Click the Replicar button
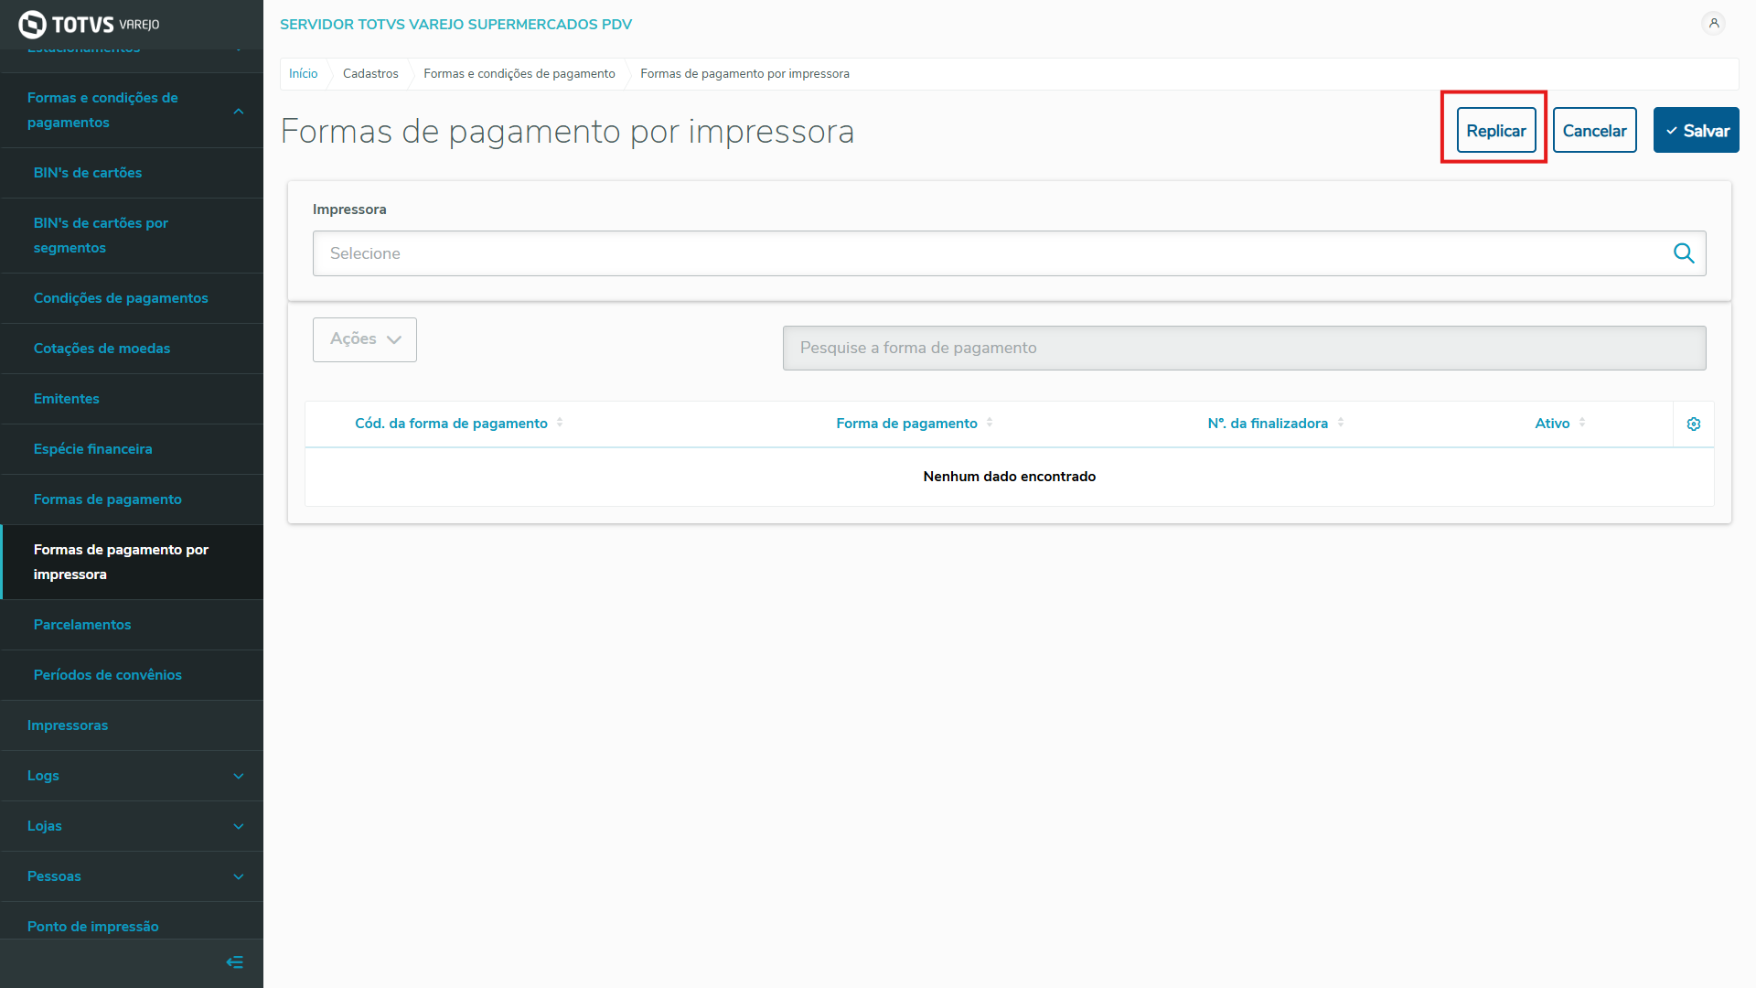The height and width of the screenshot is (988, 1756). pos(1495,131)
